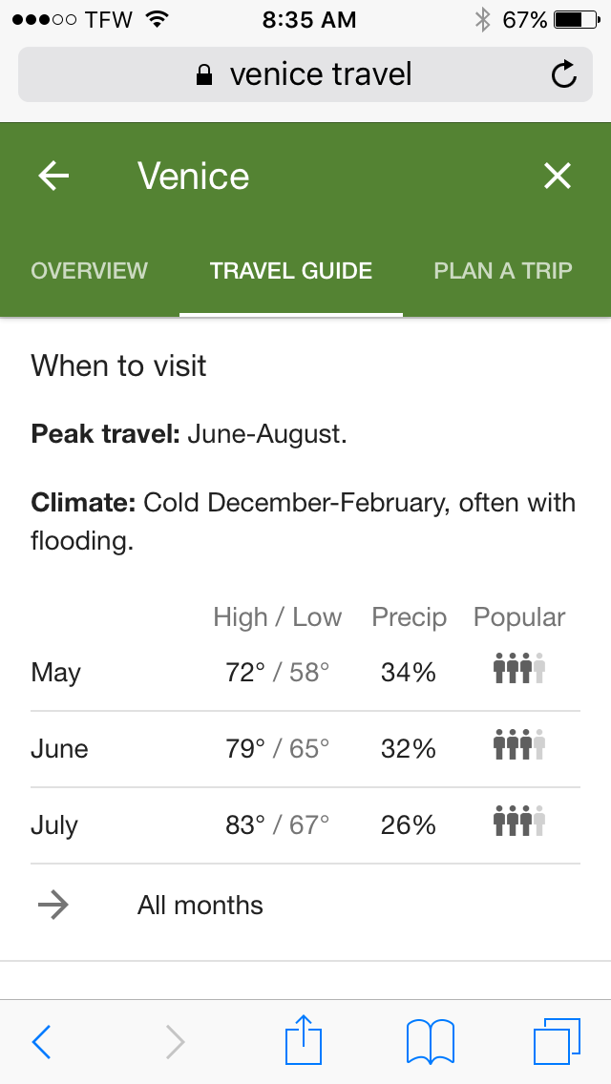Expand All months weather list
This screenshot has height=1084, width=611.
pyautogui.click(x=200, y=905)
